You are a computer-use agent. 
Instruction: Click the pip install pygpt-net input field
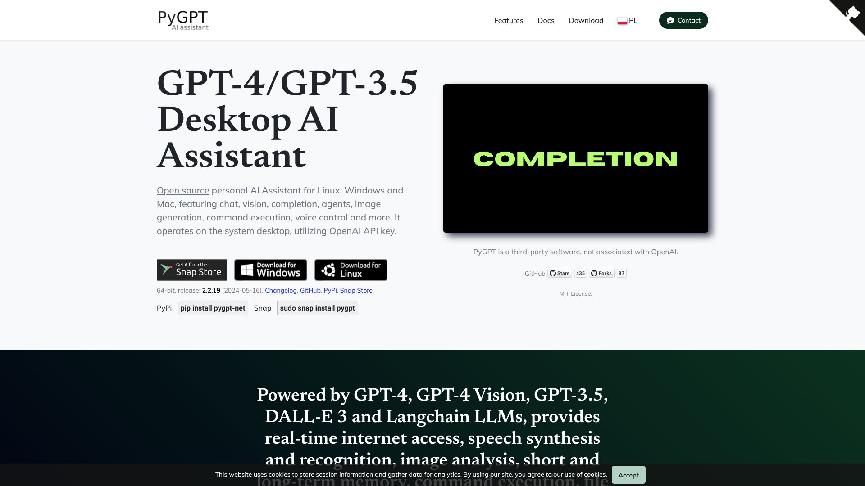click(213, 308)
